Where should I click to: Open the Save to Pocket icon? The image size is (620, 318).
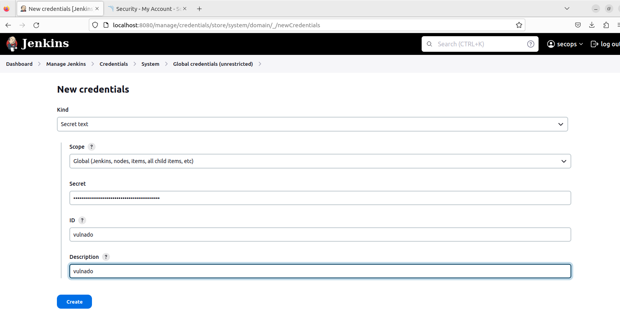click(x=578, y=25)
